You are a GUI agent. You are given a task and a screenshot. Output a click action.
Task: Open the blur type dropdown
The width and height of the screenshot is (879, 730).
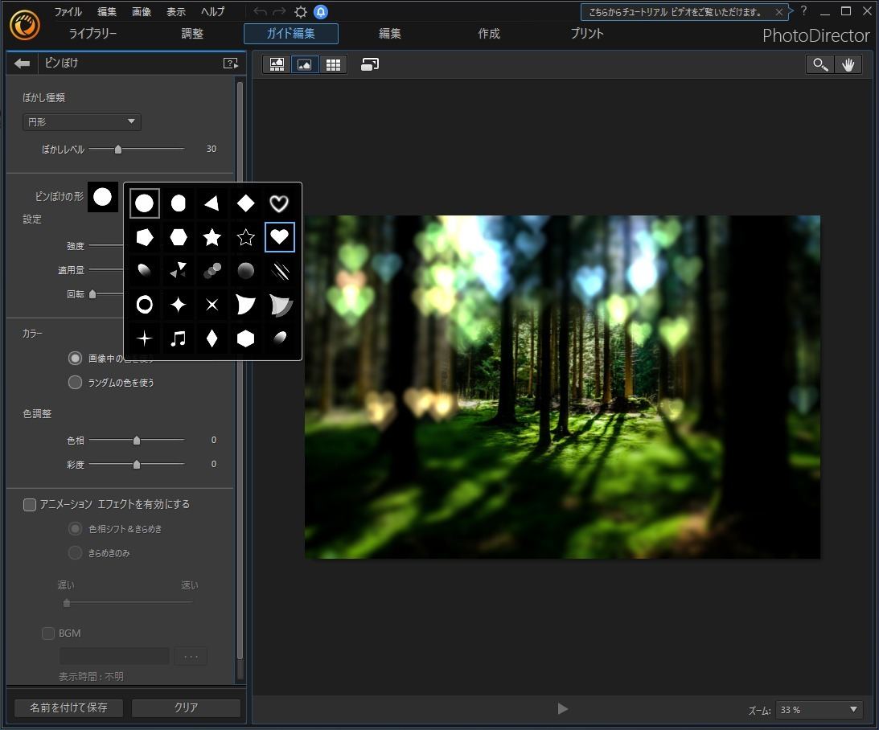[x=82, y=121]
